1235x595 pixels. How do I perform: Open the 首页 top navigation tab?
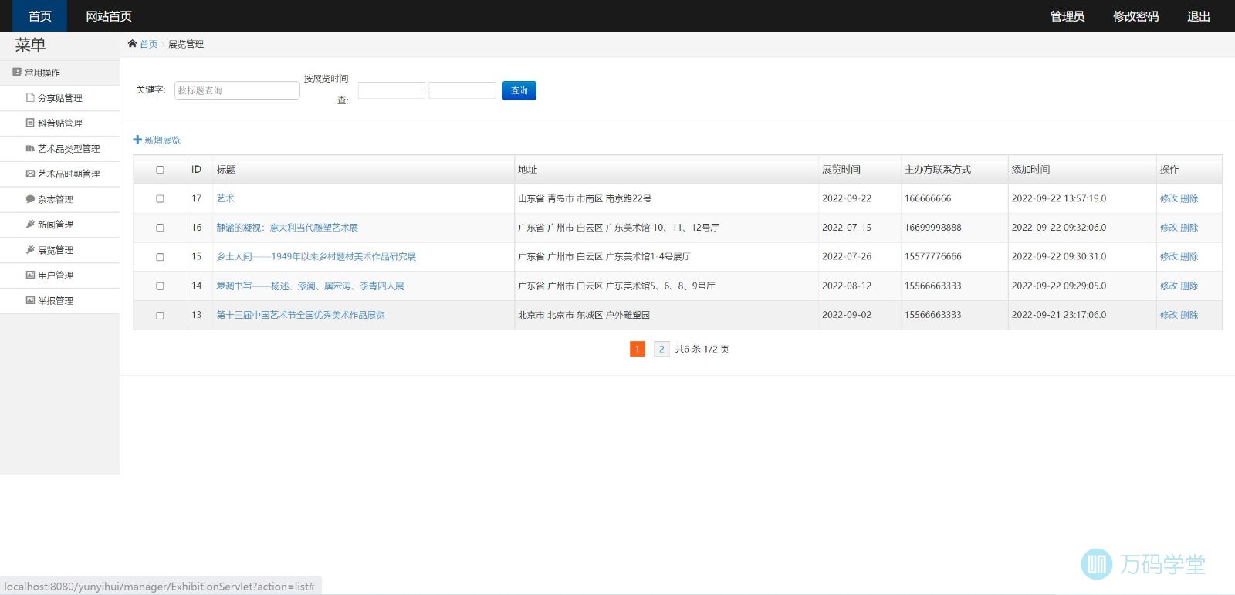pos(40,16)
